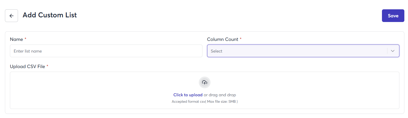Focus the Name input field
Image resolution: width=408 pixels, height=118 pixels.
[x=106, y=51]
